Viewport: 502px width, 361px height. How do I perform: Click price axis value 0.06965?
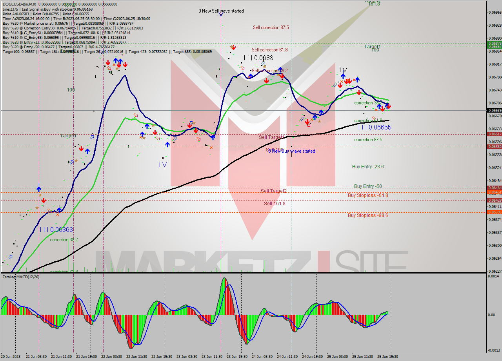pyautogui.click(x=495, y=12)
